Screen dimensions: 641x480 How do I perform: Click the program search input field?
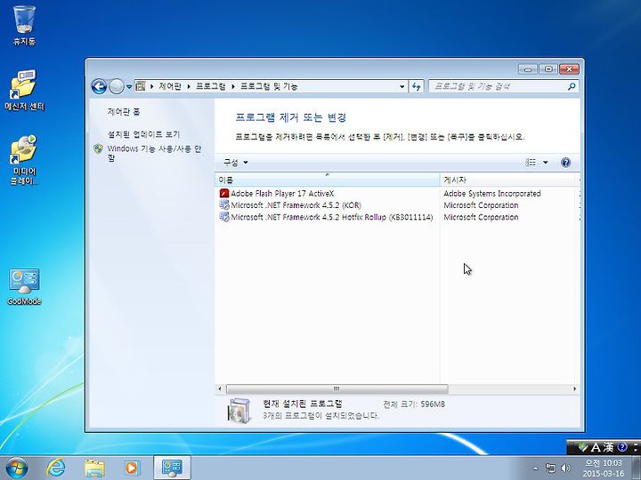pos(497,86)
